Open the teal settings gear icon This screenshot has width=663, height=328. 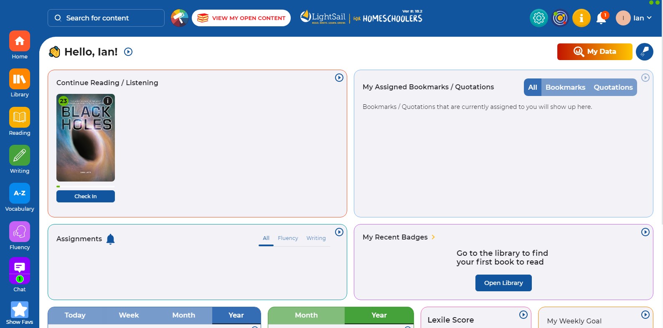pos(539,18)
